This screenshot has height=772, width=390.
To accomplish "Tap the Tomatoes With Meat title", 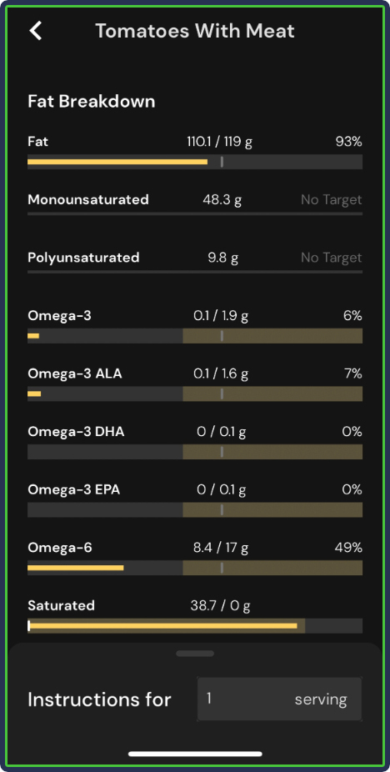I will pyautogui.click(x=195, y=31).
